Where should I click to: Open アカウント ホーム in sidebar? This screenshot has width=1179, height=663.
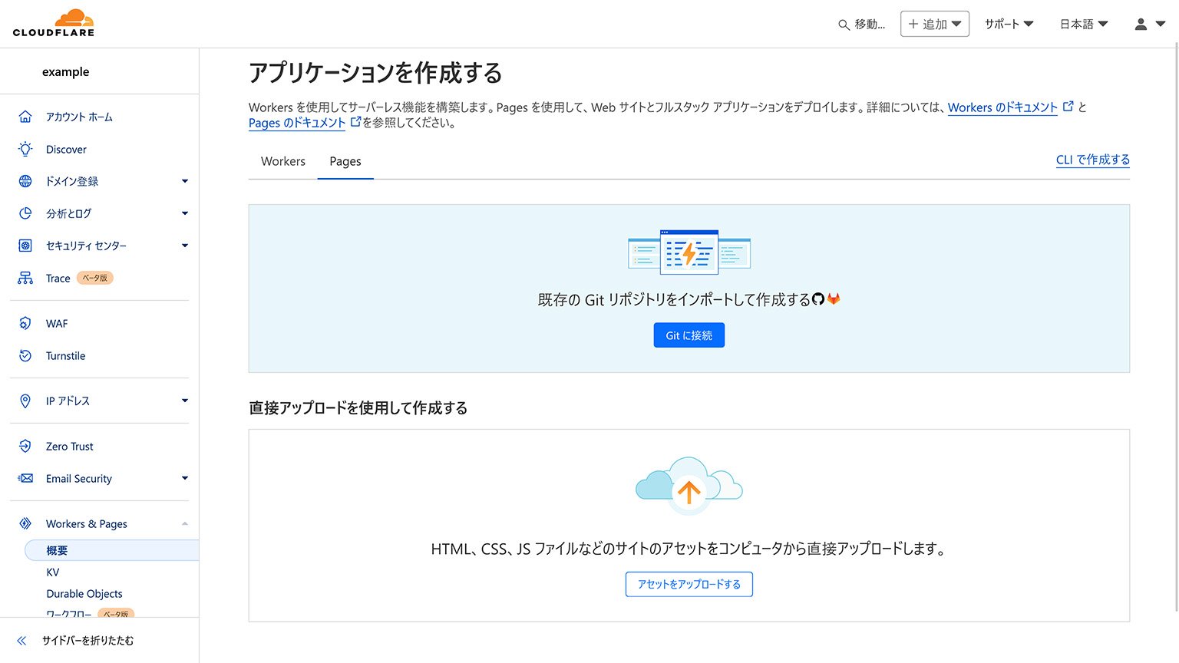click(79, 117)
